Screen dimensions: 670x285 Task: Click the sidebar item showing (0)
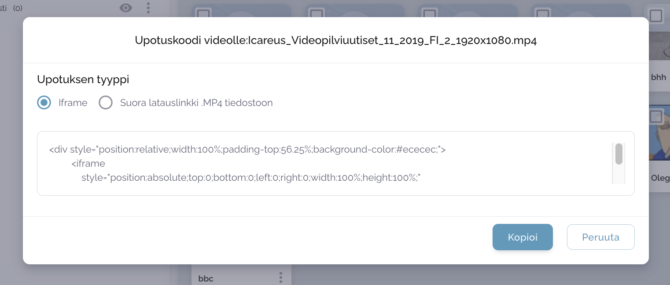pos(13,8)
